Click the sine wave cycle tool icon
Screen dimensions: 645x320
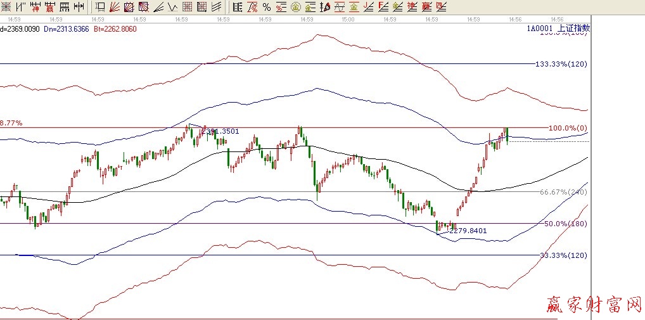coord(339,7)
